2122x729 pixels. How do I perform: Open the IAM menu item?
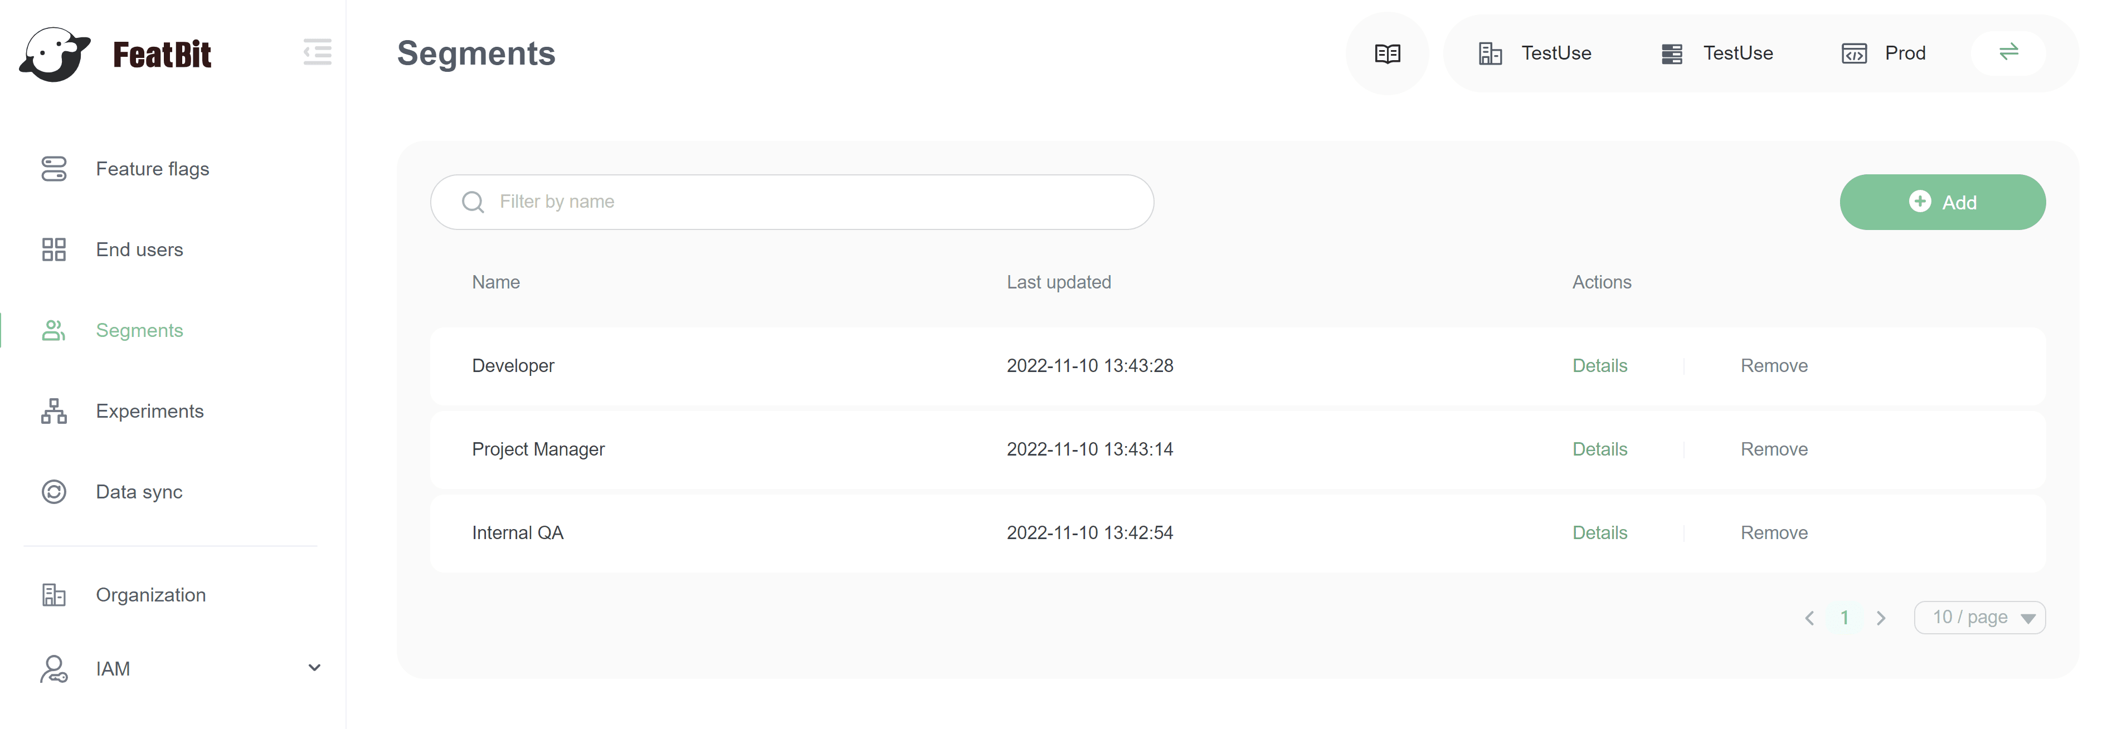pyautogui.click(x=113, y=669)
